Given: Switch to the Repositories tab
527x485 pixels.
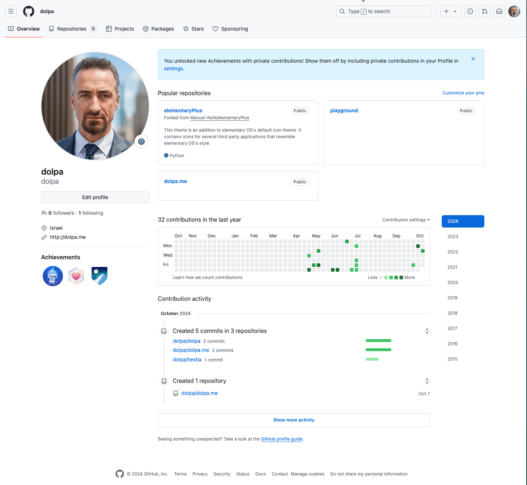Looking at the screenshot, I should tap(72, 29).
